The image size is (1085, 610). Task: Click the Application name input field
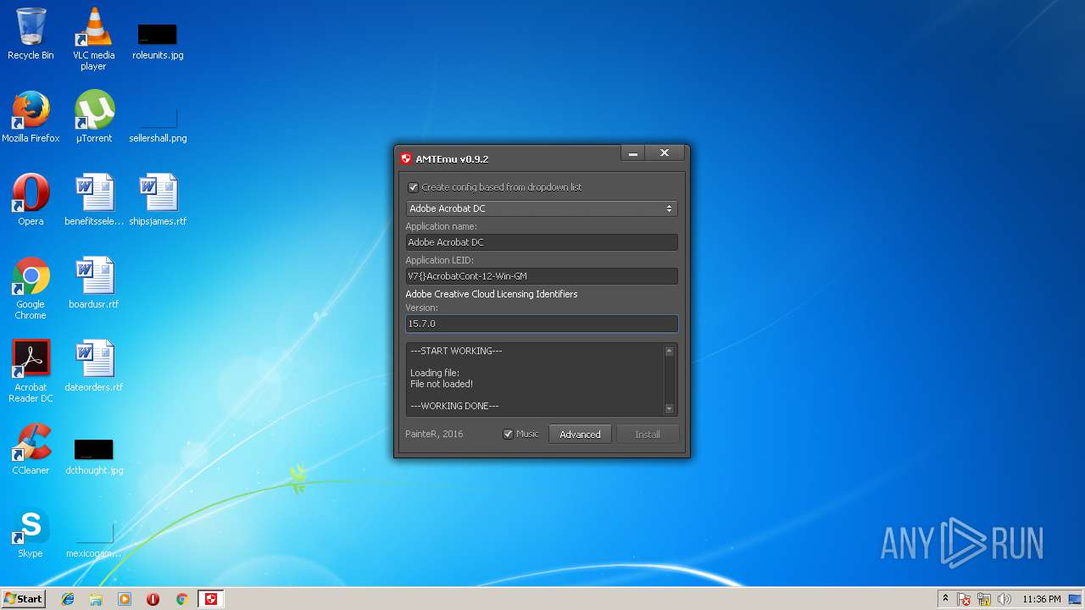click(541, 242)
